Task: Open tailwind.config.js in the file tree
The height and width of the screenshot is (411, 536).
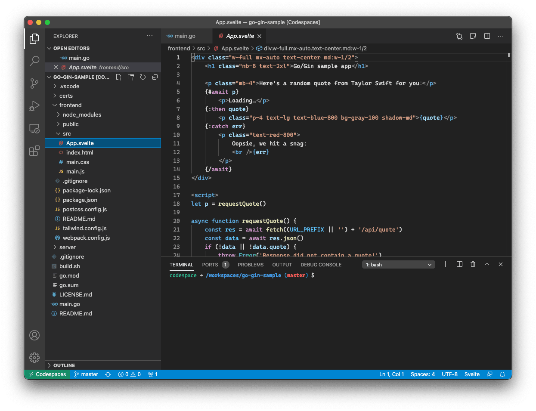Action: [x=103, y=228]
